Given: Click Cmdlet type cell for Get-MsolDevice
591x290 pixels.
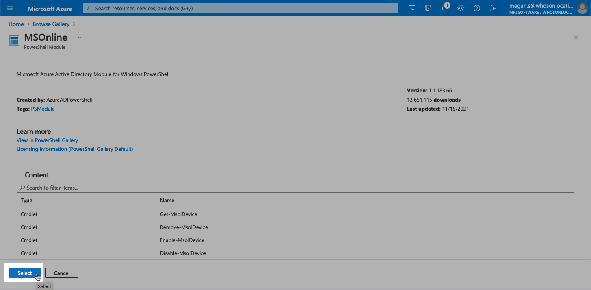Looking at the screenshot, I should [x=29, y=214].
